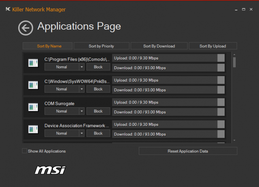Viewport: 259px width, 187px height.
Task: Adjust Comodo download limit slider handle
Action: (221, 68)
